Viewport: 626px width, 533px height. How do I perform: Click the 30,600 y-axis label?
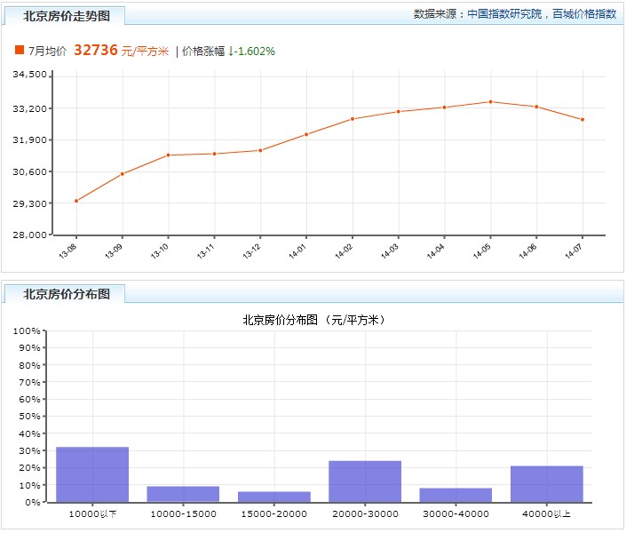(29, 171)
